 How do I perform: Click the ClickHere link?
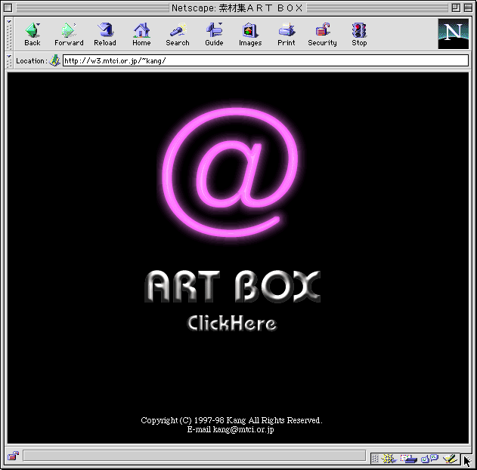232,323
